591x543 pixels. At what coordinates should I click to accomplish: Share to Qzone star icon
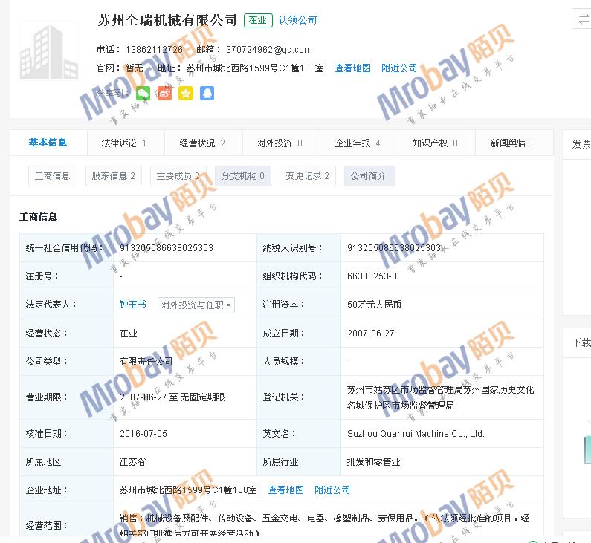pos(186,94)
